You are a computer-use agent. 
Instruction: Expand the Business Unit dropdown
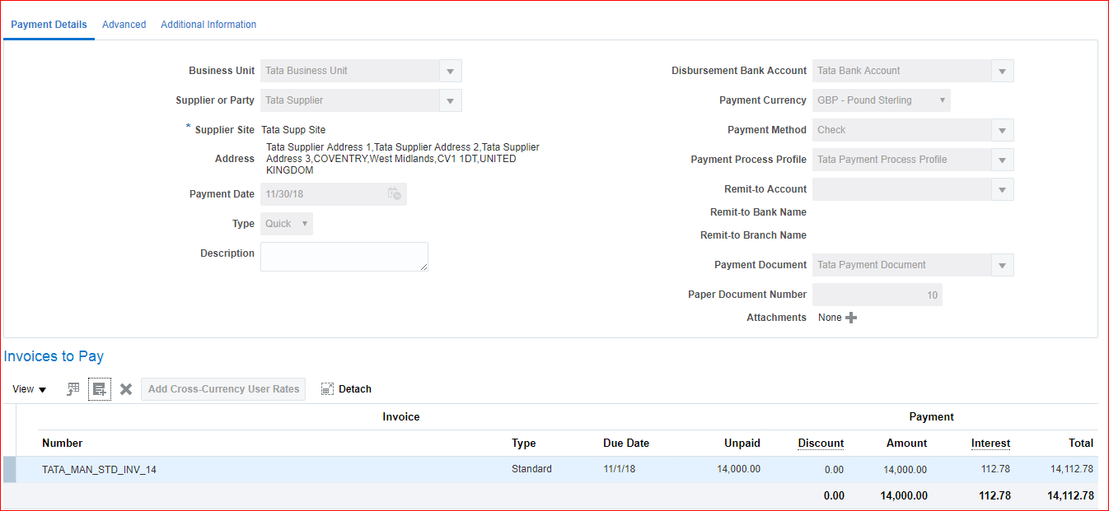point(450,72)
